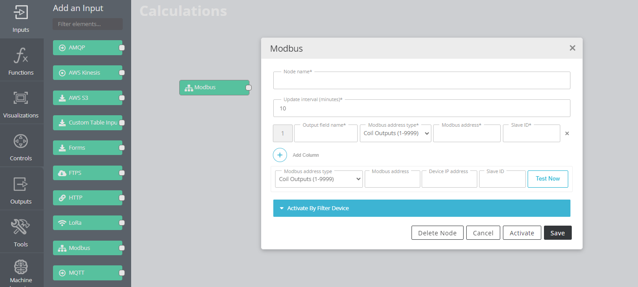Click the Modbus node on the canvas
The width and height of the screenshot is (638, 287).
(x=214, y=87)
